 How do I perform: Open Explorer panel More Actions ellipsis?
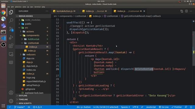47,11
